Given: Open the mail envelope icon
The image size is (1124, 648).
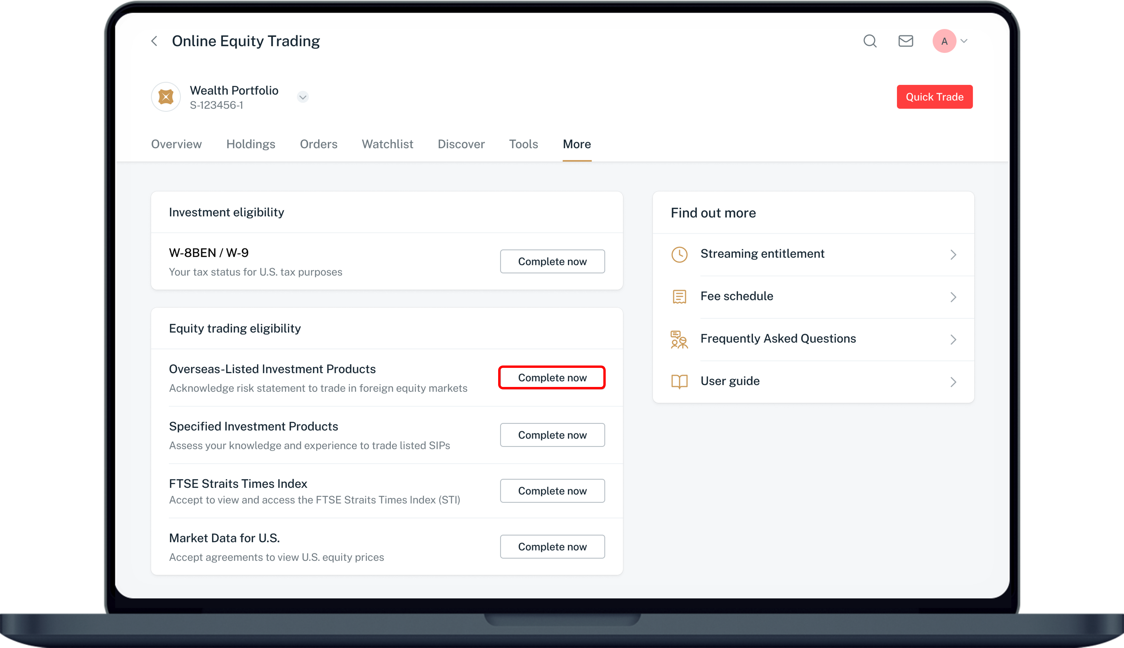Looking at the screenshot, I should click(905, 41).
